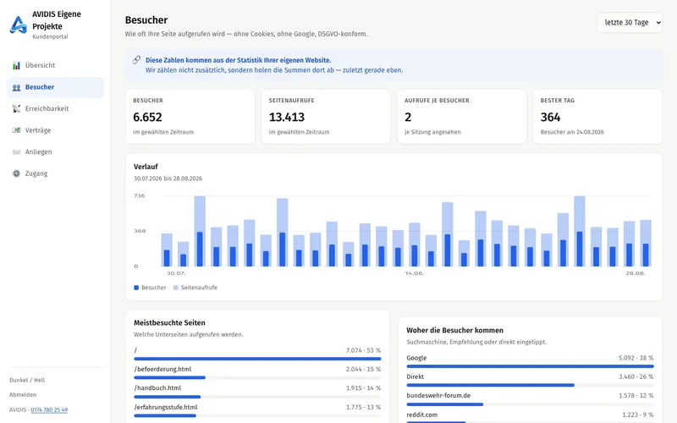
Task: Click the 'Meistbesuchte Seiten' heading
Action: [169, 323]
